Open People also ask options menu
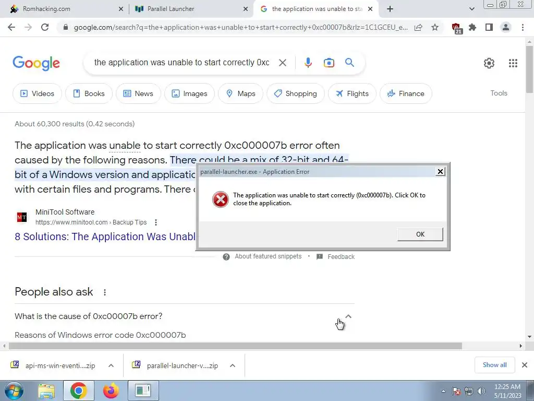Screen dimensions: 534x401 pos(104,292)
